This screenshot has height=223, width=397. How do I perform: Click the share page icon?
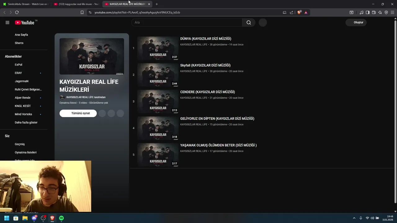tap(292, 12)
